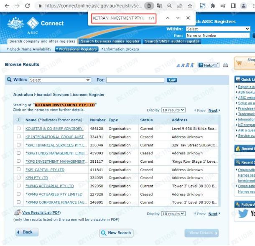Screen dimensions: 255x246
Task: Jump to previous find result
Action: point(168,18)
